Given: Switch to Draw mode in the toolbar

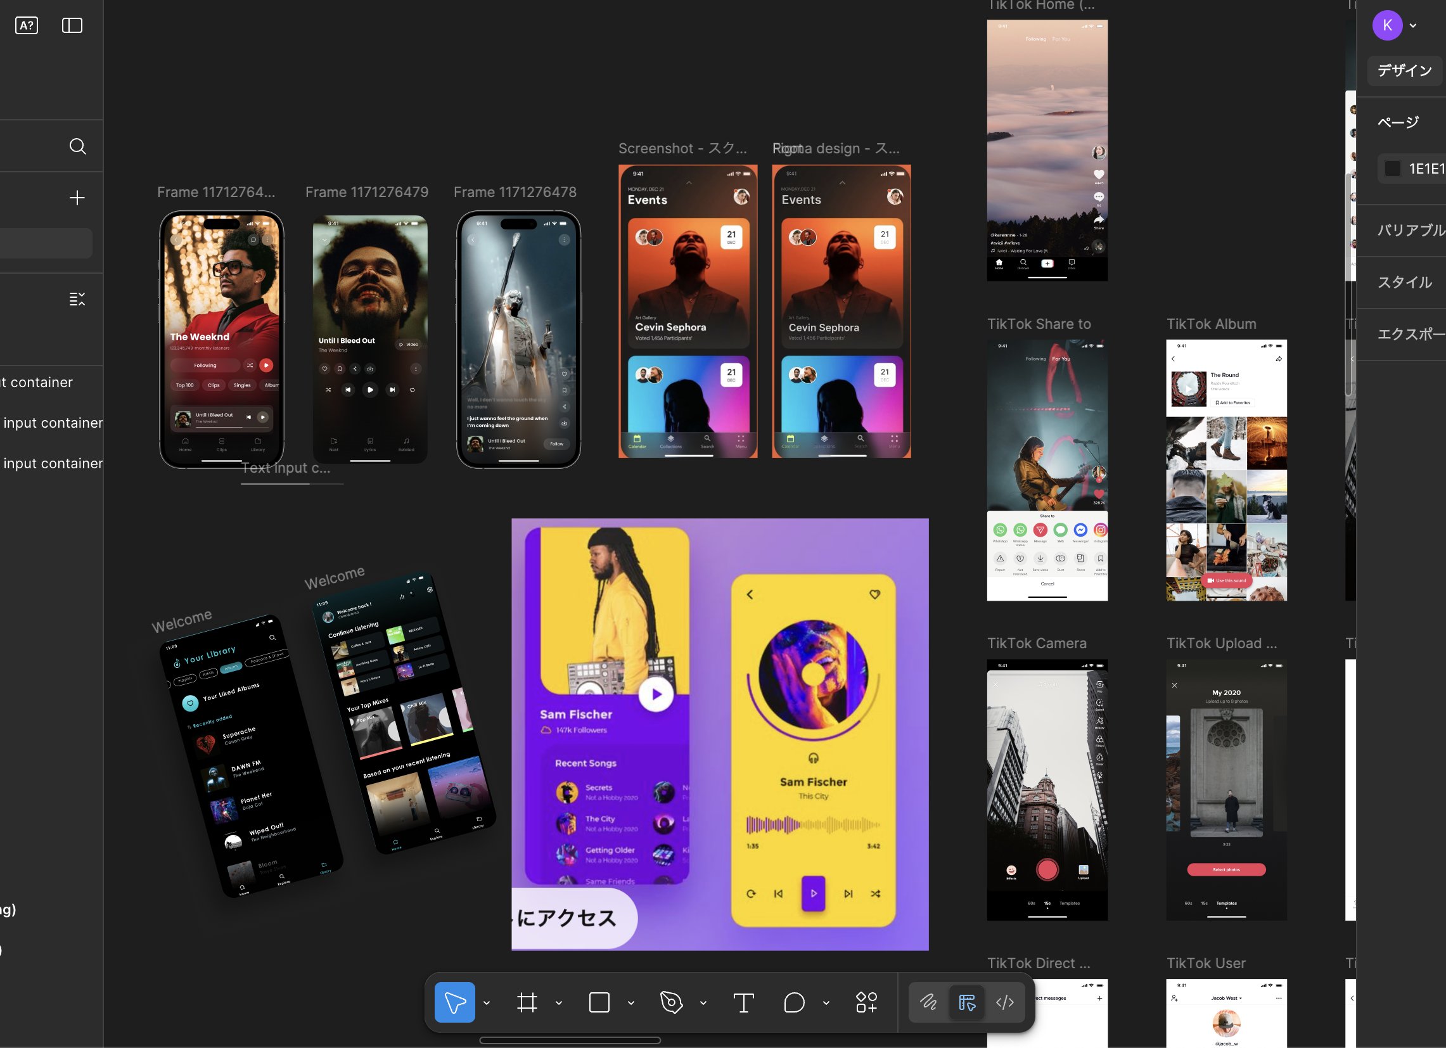Looking at the screenshot, I should point(928,1002).
